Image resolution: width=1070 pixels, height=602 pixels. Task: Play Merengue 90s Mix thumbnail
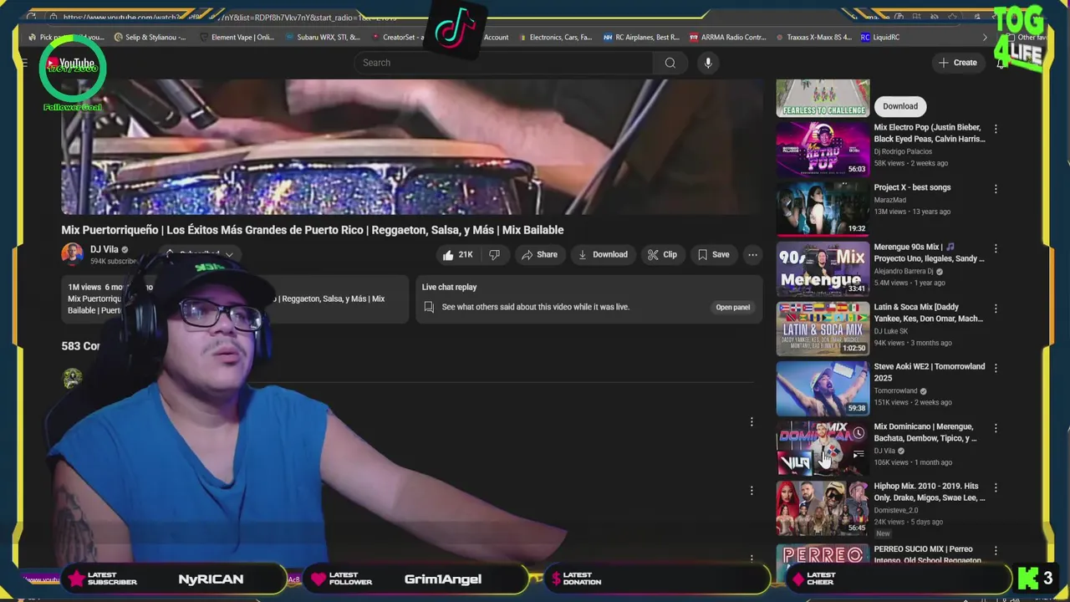point(823,268)
